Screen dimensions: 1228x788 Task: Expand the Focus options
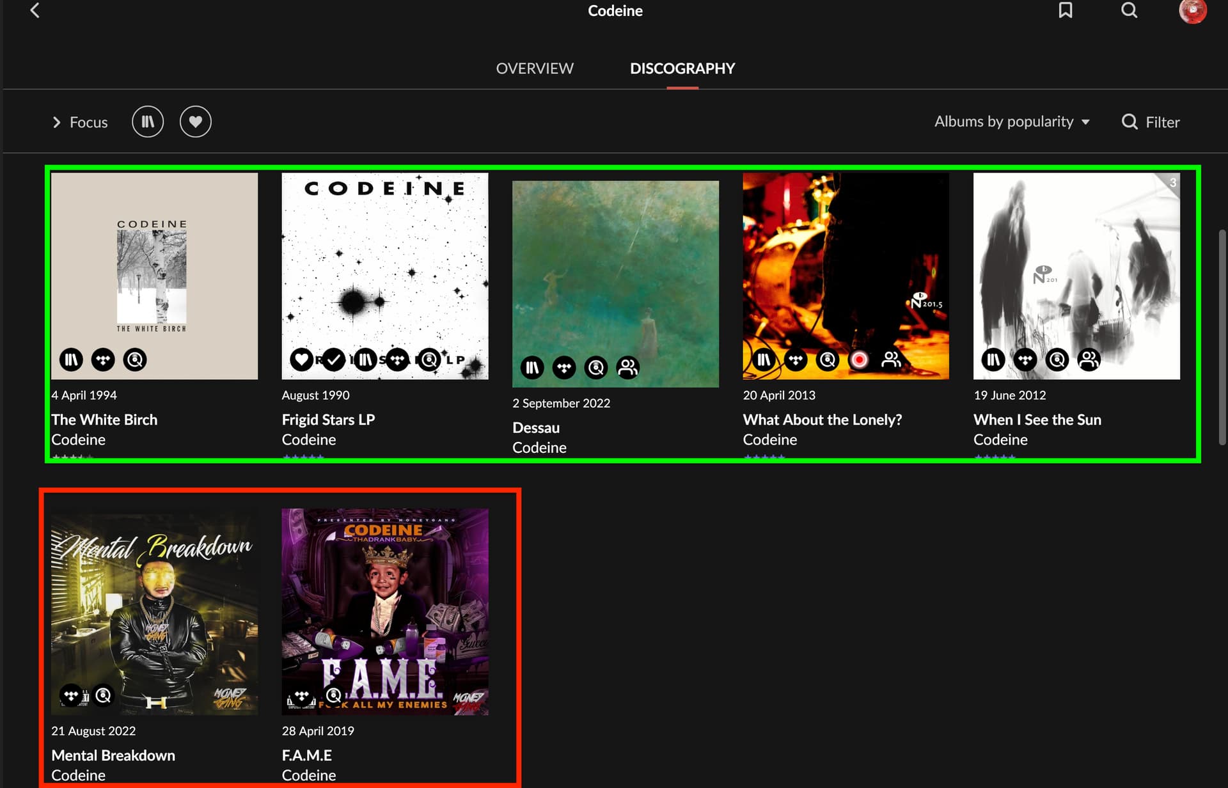(80, 122)
